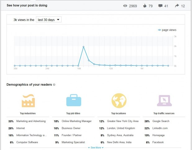Open the last 30 days dropdown
Image resolution: width=192 pixels, height=150 pixels.
(49, 20)
